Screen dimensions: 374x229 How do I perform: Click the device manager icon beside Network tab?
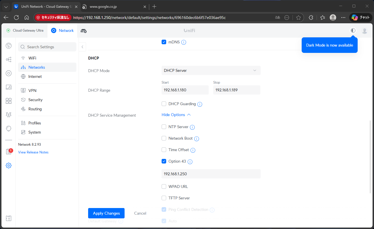[x=84, y=31]
